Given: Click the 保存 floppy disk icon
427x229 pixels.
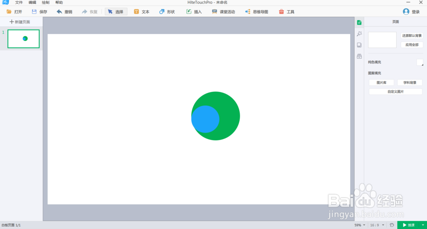Looking at the screenshot, I should coord(34,12).
